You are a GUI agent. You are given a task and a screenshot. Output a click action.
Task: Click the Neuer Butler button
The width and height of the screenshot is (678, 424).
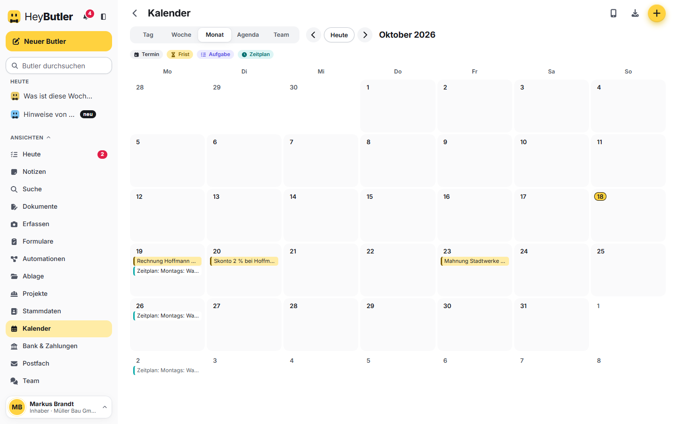pyautogui.click(x=59, y=41)
